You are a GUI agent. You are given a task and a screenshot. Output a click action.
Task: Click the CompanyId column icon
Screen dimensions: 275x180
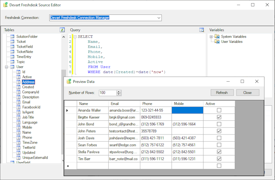[x=18, y=92]
